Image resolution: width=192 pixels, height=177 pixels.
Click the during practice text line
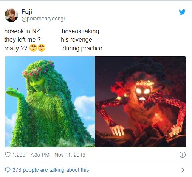[x=82, y=49]
